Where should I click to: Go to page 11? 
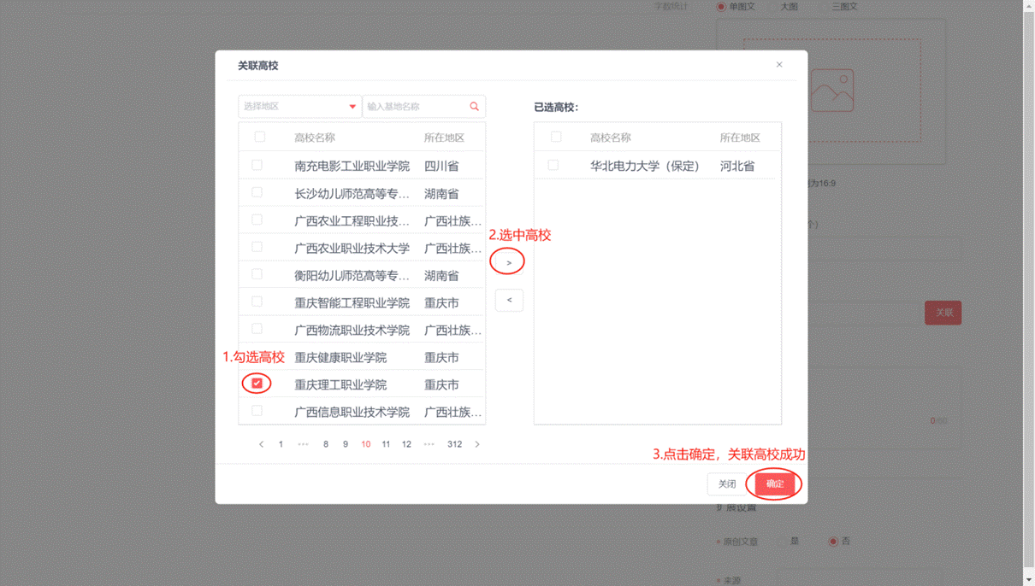click(x=386, y=444)
